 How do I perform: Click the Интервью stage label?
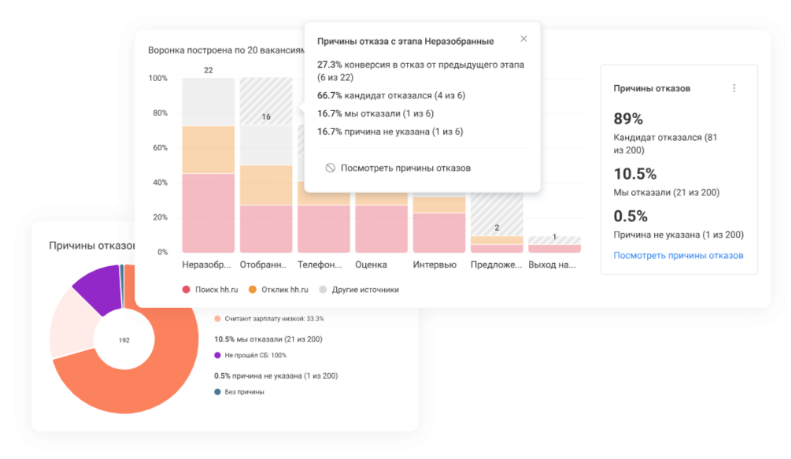(x=434, y=265)
